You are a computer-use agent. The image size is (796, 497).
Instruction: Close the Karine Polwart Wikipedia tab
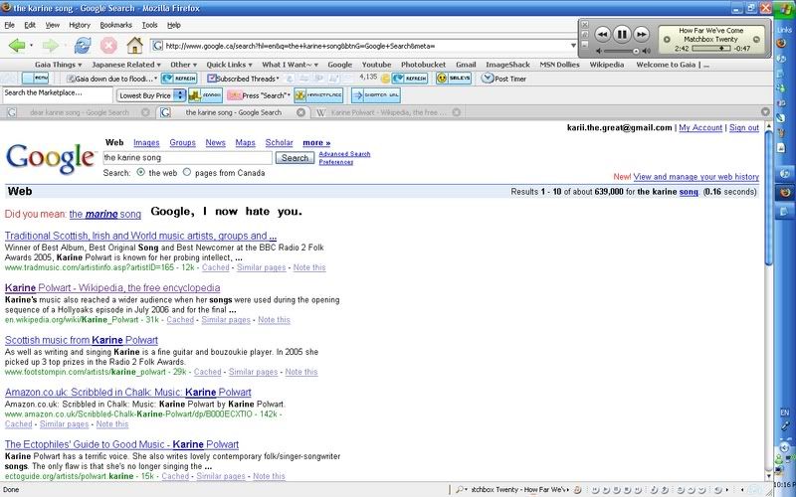456,112
